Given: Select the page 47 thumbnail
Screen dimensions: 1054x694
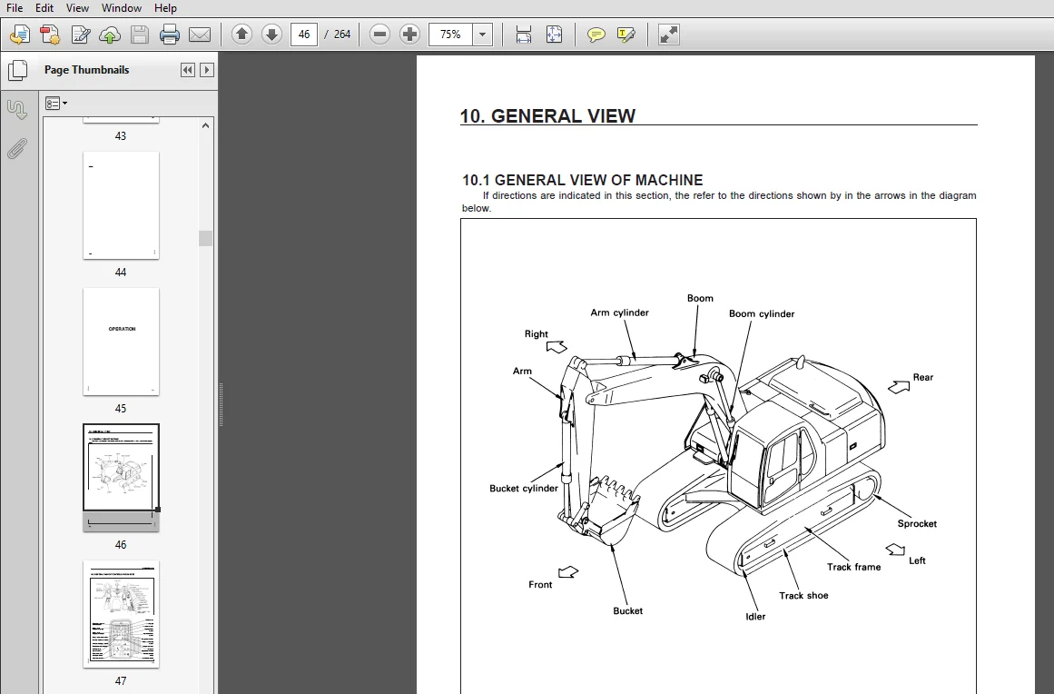Looking at the screenshot, I should 121,614.
